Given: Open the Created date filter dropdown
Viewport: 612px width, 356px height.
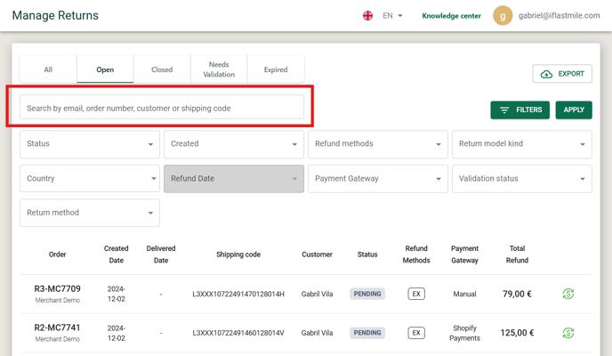Looking at the screenshot, I should coord(234,144).
